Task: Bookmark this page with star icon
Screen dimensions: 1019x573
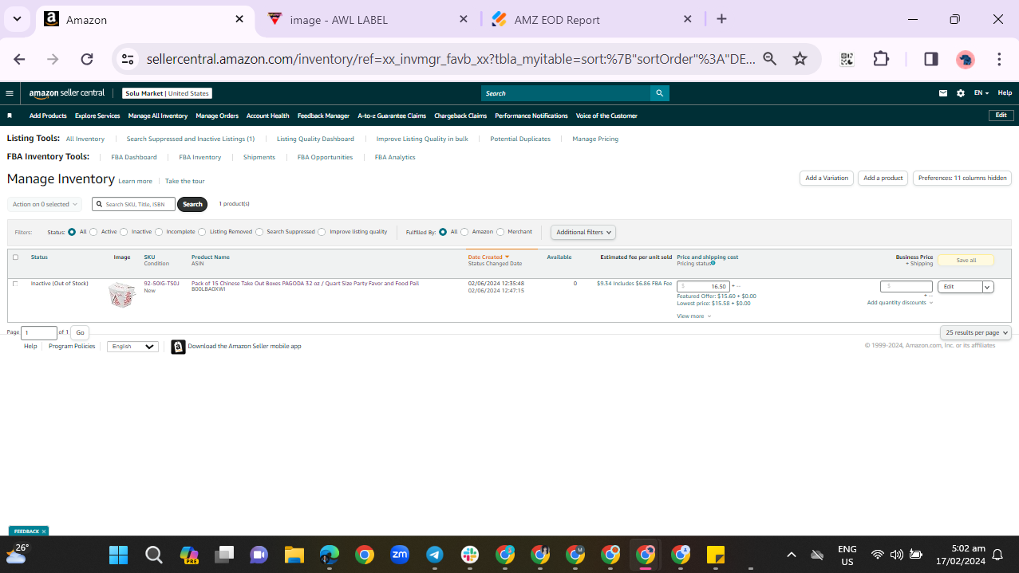Action: (x=800, y=59)
